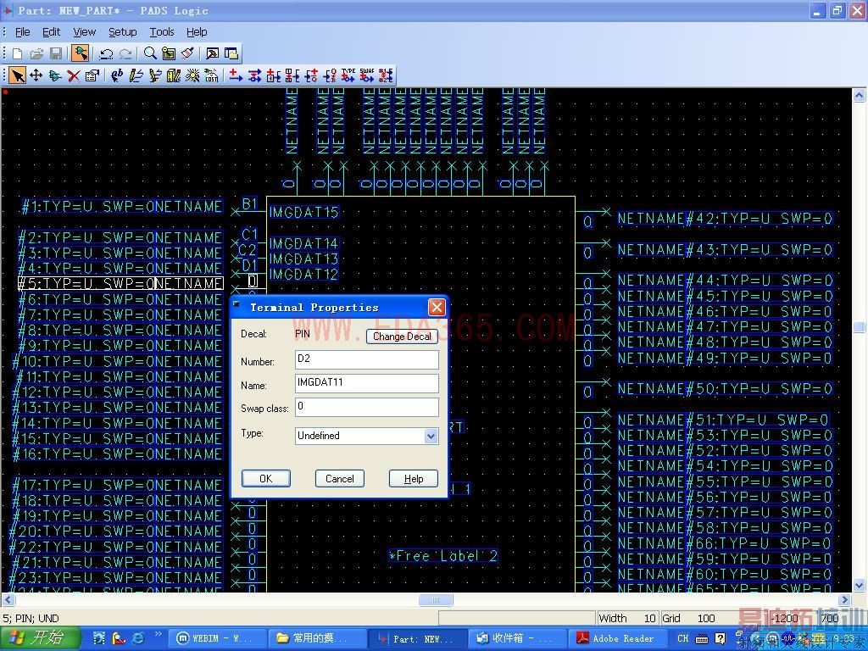The height and width of the screenshot is (651, 868).
Task: Open the File menu
Action: 23,32
